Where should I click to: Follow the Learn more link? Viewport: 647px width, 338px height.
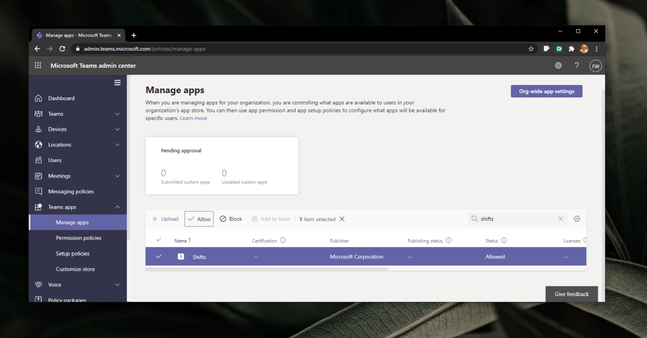coord(194,118)
